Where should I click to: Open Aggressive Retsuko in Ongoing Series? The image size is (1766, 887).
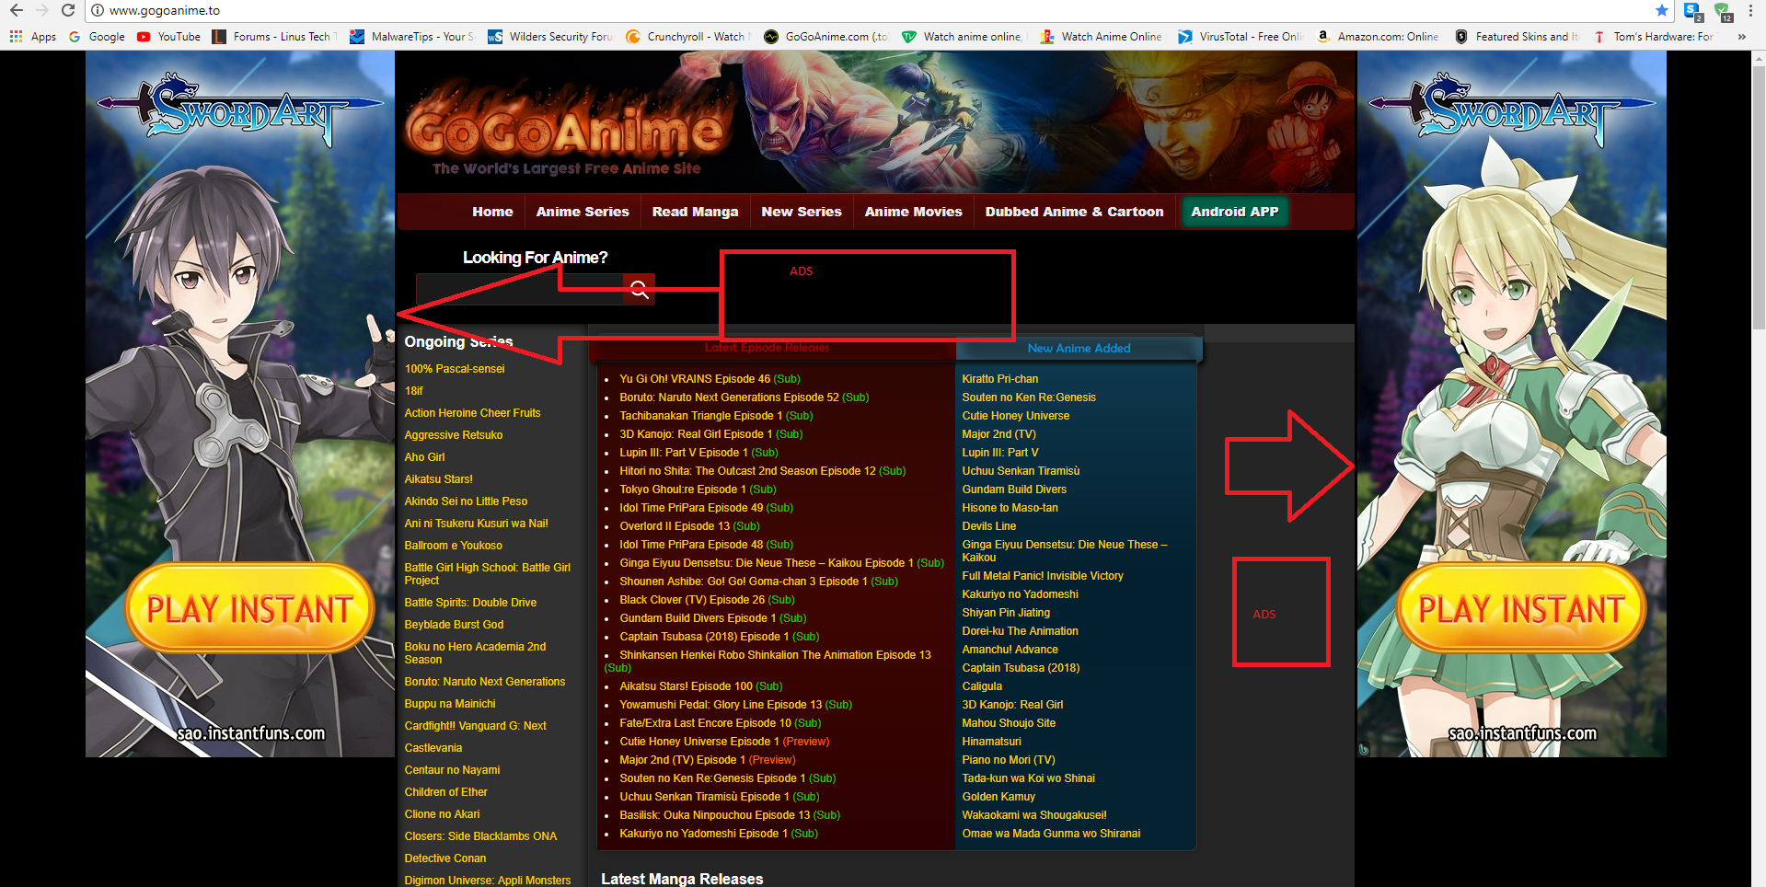click(454, 435)
